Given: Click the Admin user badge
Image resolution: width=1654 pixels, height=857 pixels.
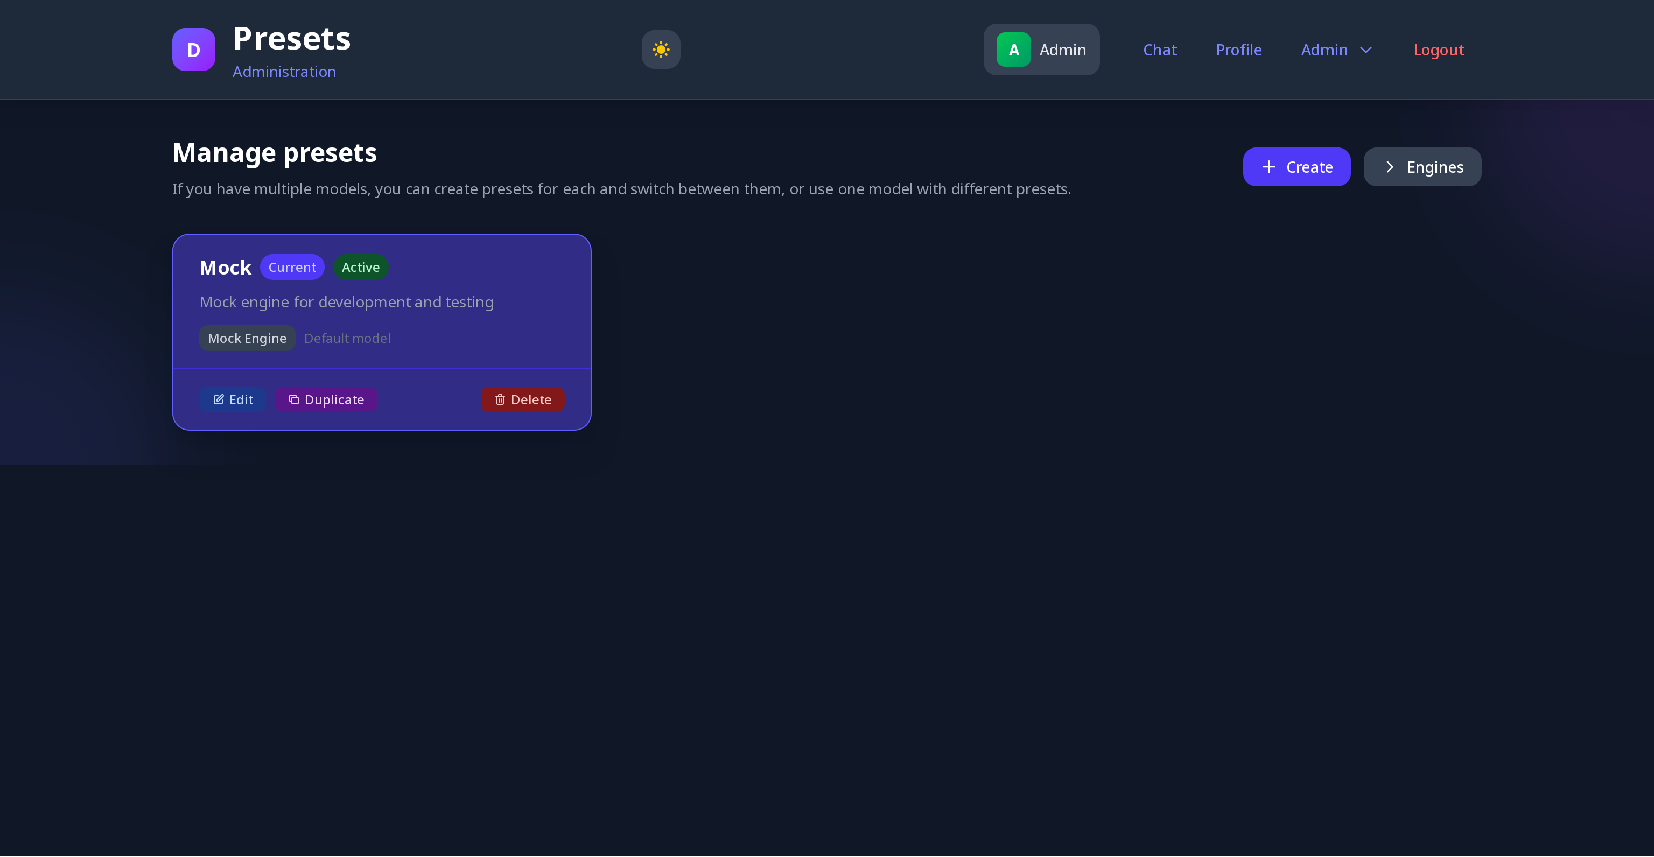Looking at the screenshot, I should (x=1062, y=50).
